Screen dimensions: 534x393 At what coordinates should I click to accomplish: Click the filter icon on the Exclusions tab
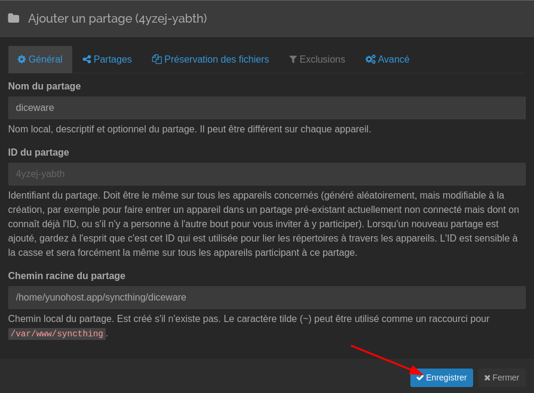293,59
